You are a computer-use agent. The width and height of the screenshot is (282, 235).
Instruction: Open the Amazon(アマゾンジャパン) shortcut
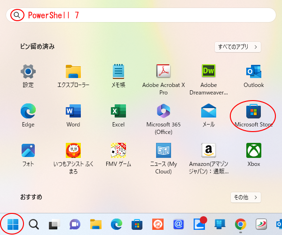tap(209, 158)
